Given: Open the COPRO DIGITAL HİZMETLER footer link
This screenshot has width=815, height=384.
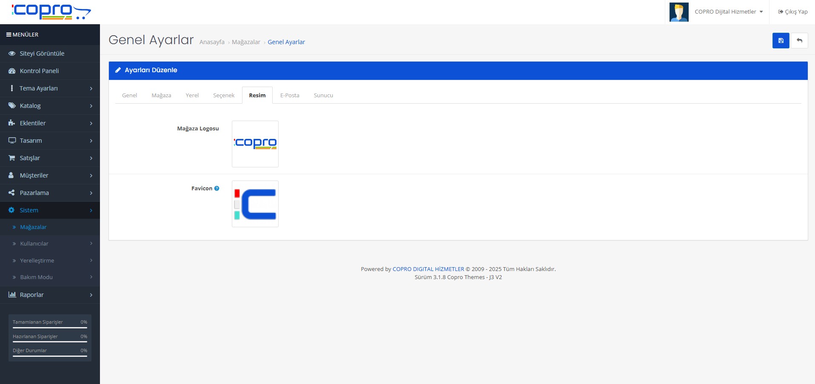Looking at the screenshot, I should tap(428, 269).
